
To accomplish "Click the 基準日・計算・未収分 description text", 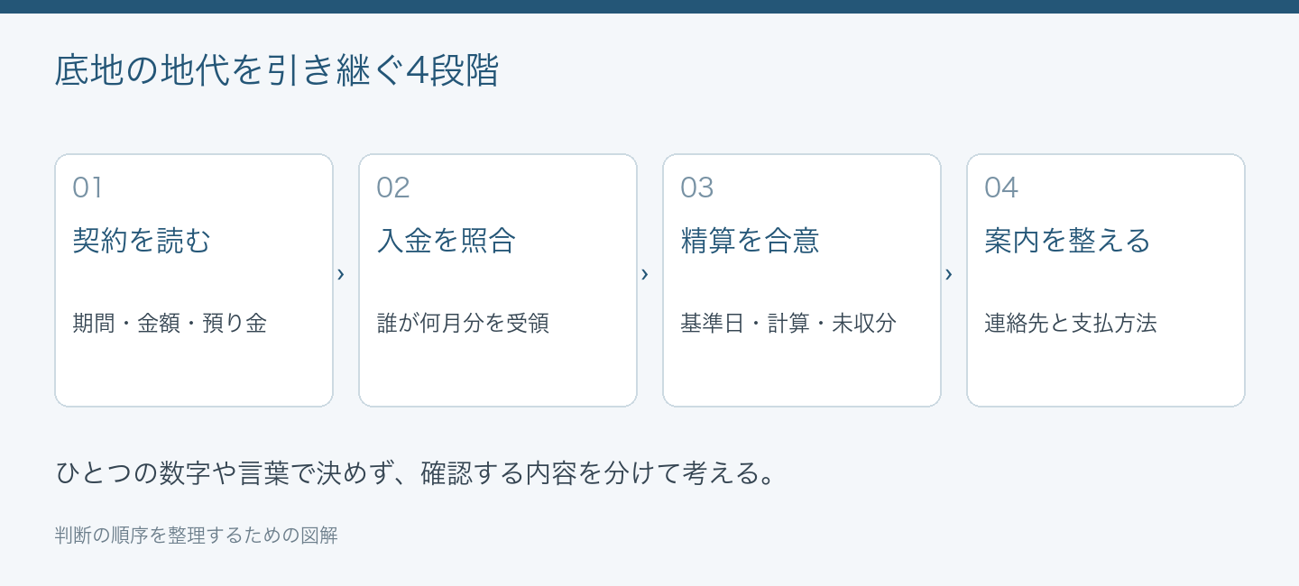I will coord(788,324).
